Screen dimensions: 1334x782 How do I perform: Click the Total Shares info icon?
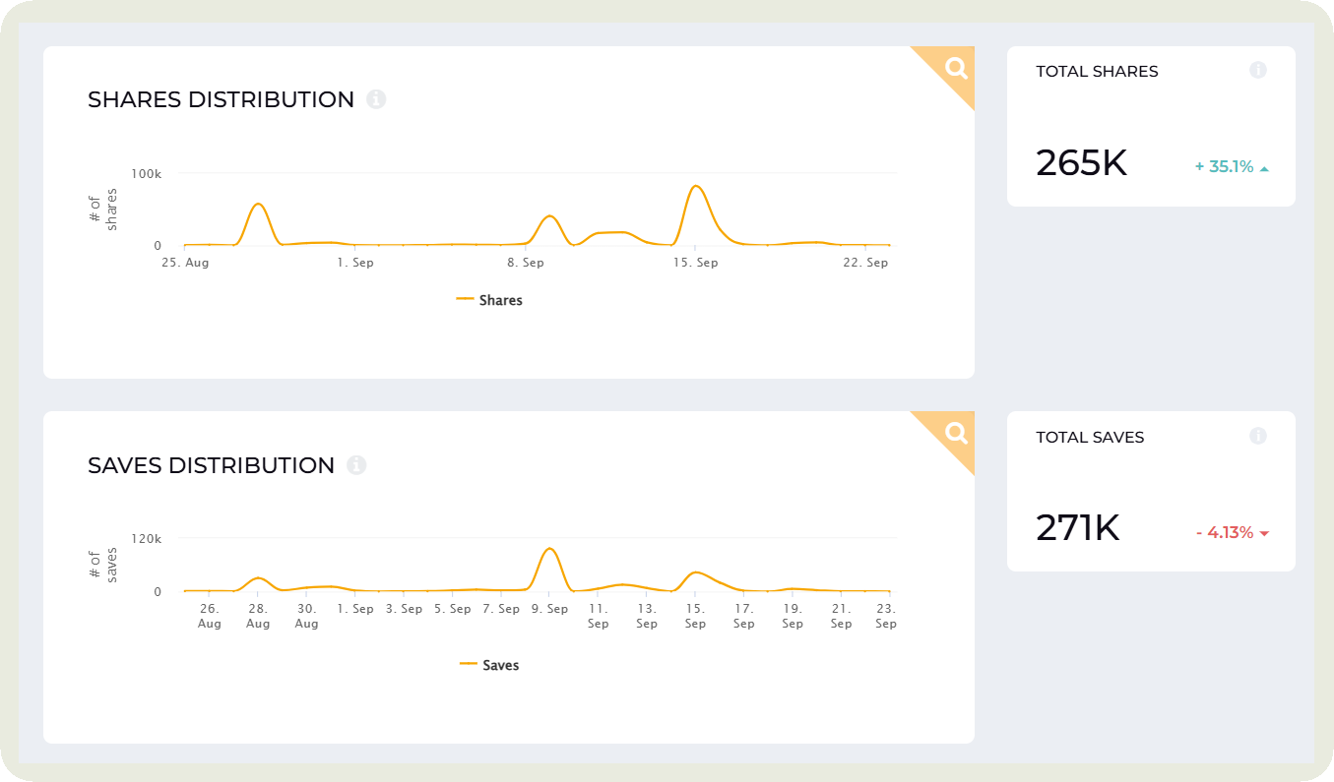(1257, 71)
